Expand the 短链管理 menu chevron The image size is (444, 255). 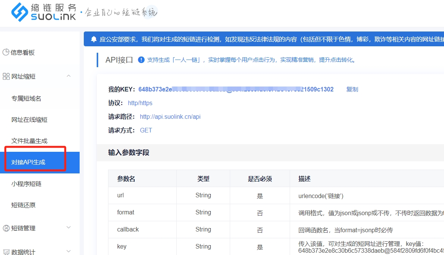pyautogui.click(x=69, y=228)
